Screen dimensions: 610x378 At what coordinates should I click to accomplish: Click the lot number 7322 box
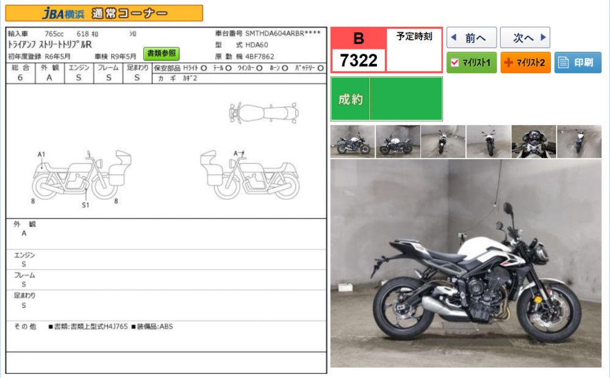(x=359, y=60)
